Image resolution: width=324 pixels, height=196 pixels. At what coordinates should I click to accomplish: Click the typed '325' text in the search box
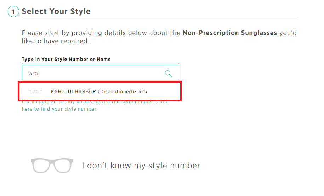point(34,74)
